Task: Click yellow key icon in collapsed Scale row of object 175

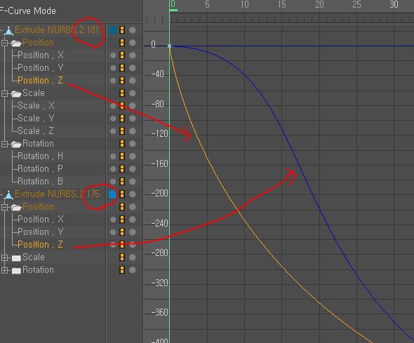Action: 121,257
